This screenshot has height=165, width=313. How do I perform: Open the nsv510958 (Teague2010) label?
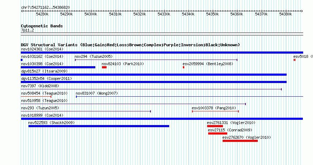click(44, 101)
